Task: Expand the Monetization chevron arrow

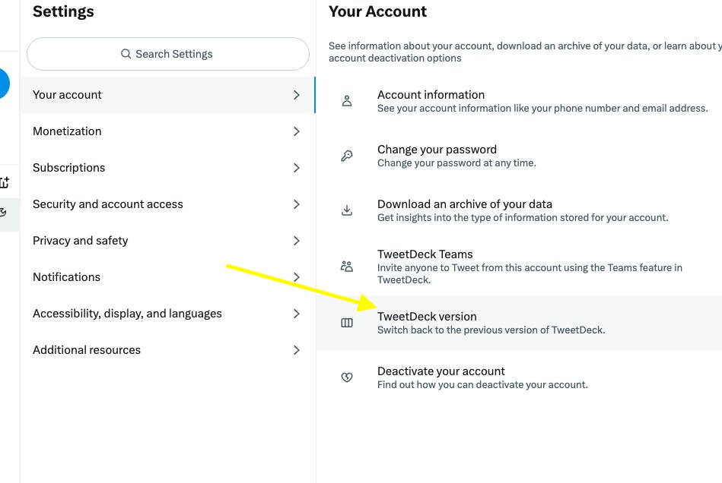Action: pos(297,131)
